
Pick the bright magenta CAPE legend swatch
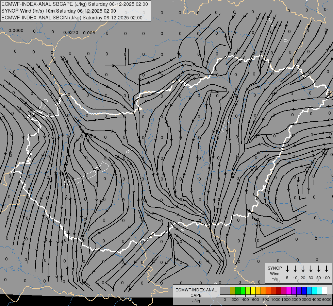click(x=289, y=291)
